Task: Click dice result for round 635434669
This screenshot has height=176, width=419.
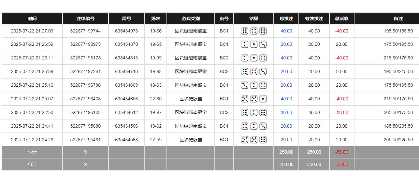Action: pyautogui.click(x=254, y=85)
